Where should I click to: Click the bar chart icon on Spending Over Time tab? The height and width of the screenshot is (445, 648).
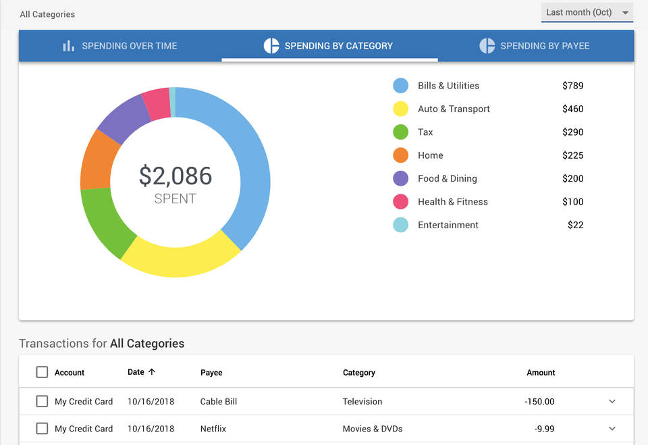(68, 45)
